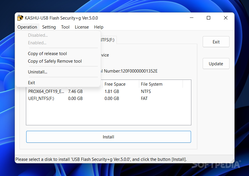Close the KASHU-USB window
Viewport: 249px width, 176px height.
(226, 18)
